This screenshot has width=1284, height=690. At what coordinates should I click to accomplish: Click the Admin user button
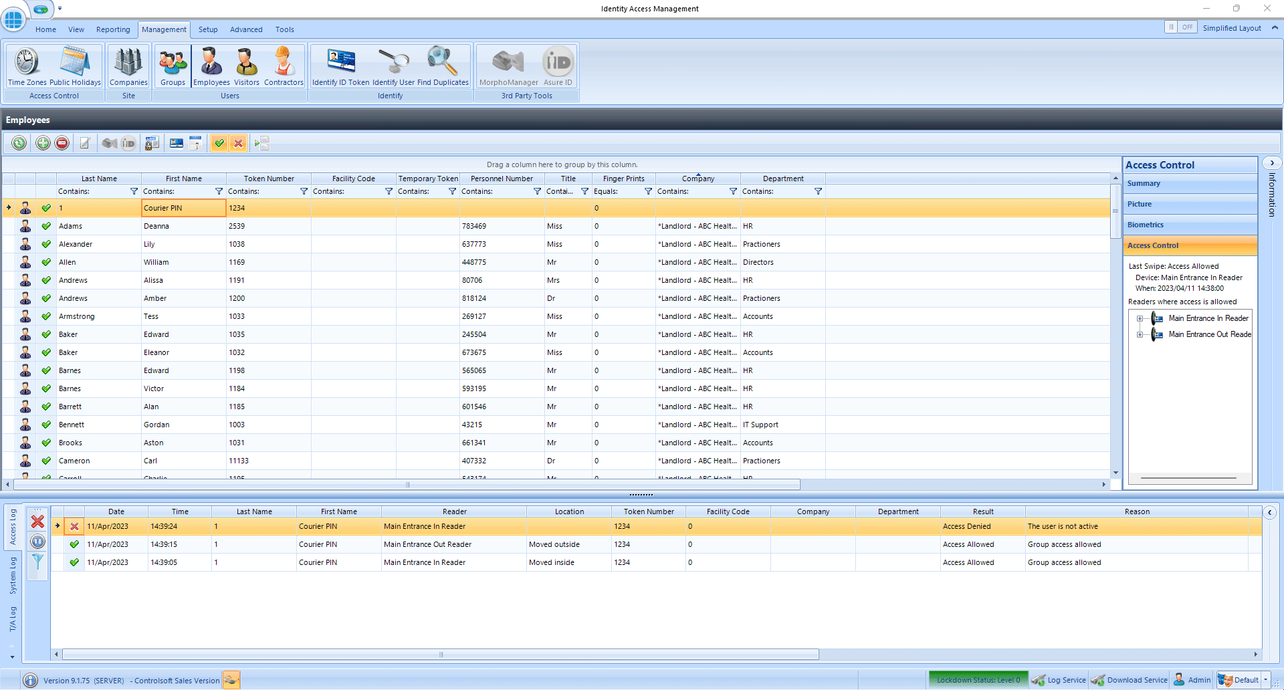pos(1192,681)
